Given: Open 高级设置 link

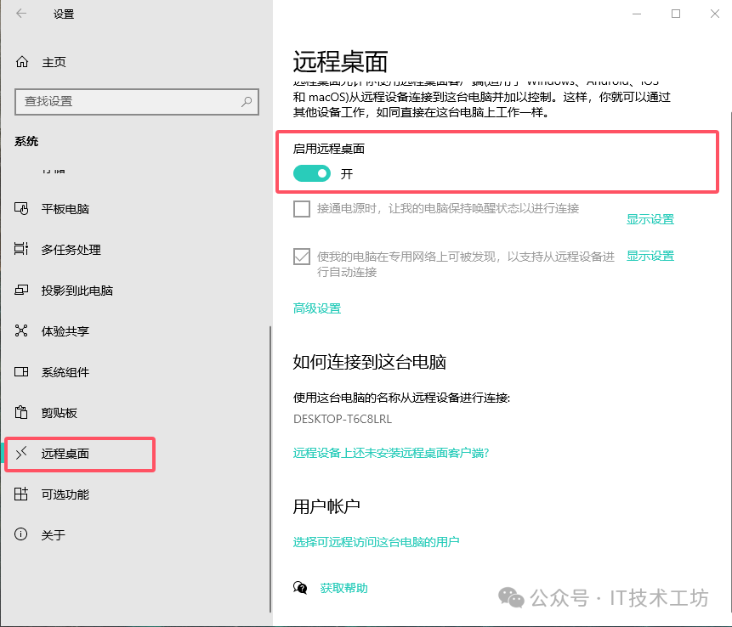Looking at the screenshot, I should tap(316, 308).
